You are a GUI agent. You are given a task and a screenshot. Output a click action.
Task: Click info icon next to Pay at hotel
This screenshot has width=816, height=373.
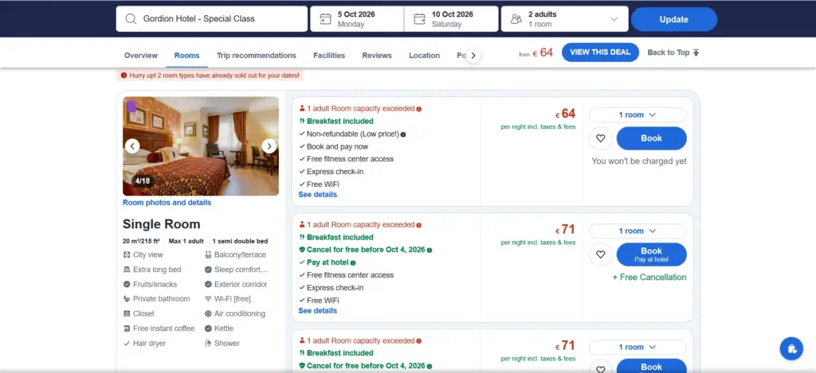pos(353,263)
